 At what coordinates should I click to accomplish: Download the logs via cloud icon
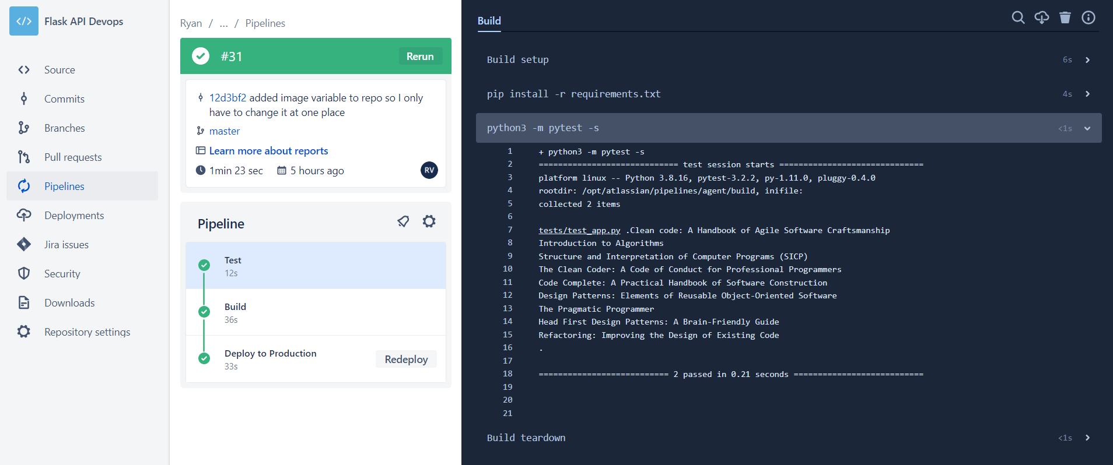pos(1042,17)
